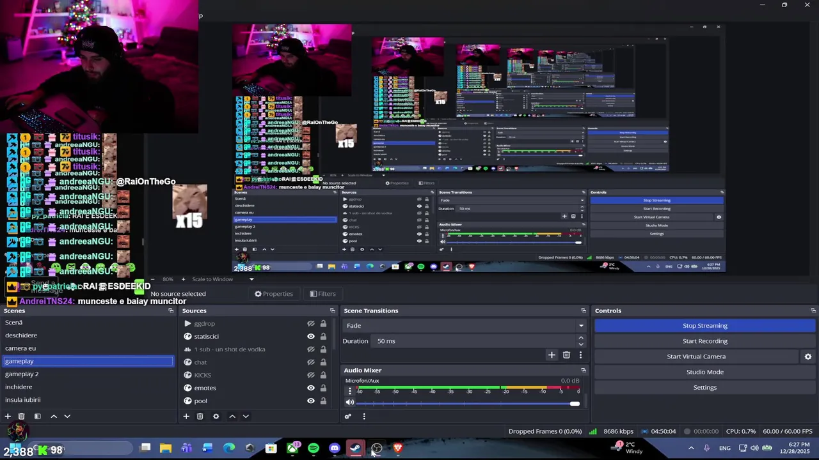Undock the Audio Mixer panel
819x460 pixels.
coord(583,370)
